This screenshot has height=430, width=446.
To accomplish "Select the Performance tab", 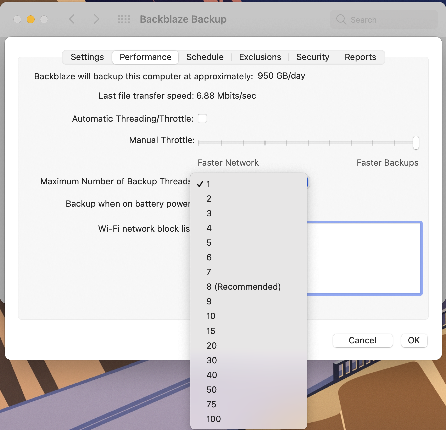I will point(145,57).
